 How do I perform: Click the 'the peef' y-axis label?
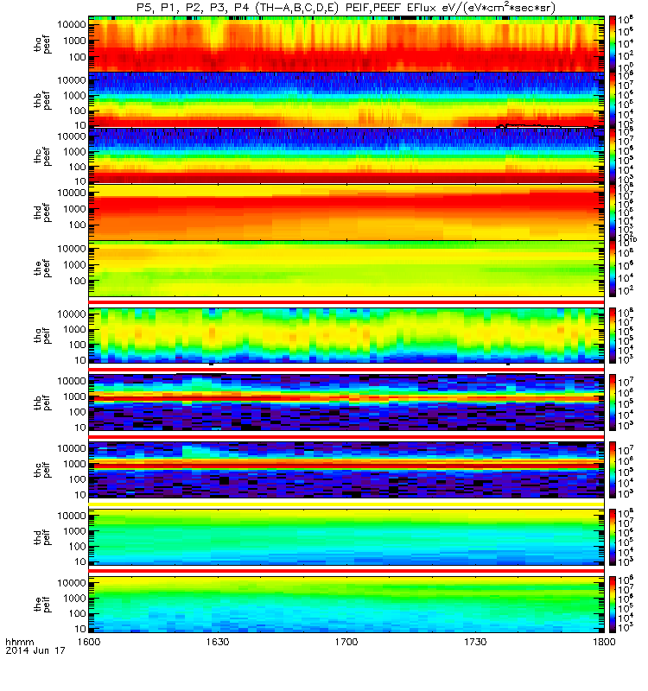[42, 269]
